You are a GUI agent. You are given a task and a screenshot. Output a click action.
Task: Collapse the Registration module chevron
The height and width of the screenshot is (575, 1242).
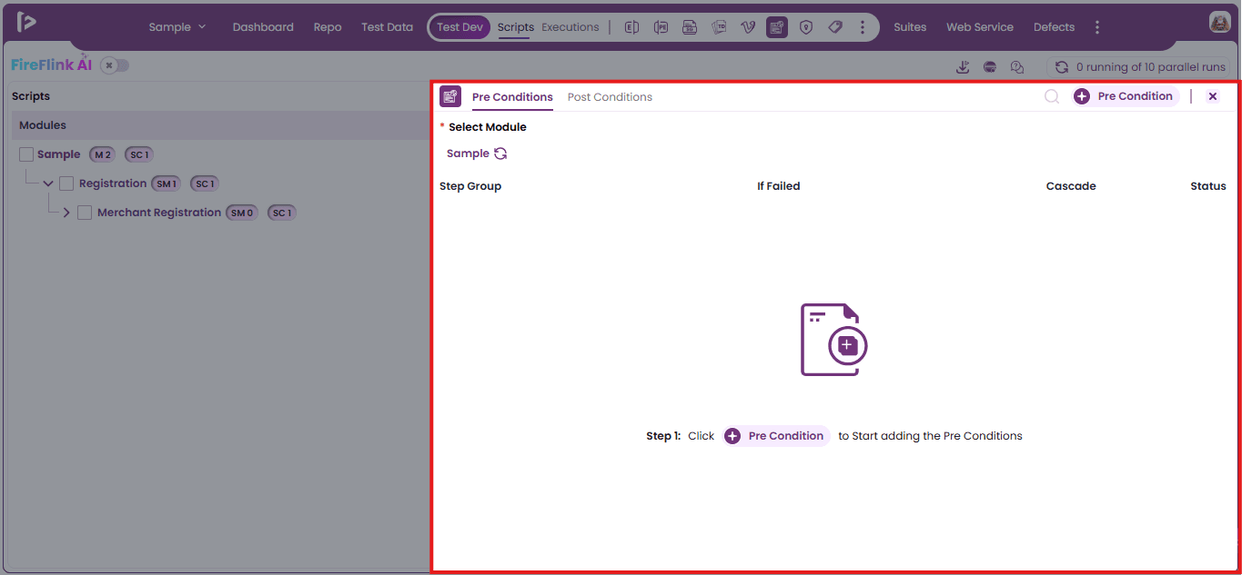click(x=48, y=183)
